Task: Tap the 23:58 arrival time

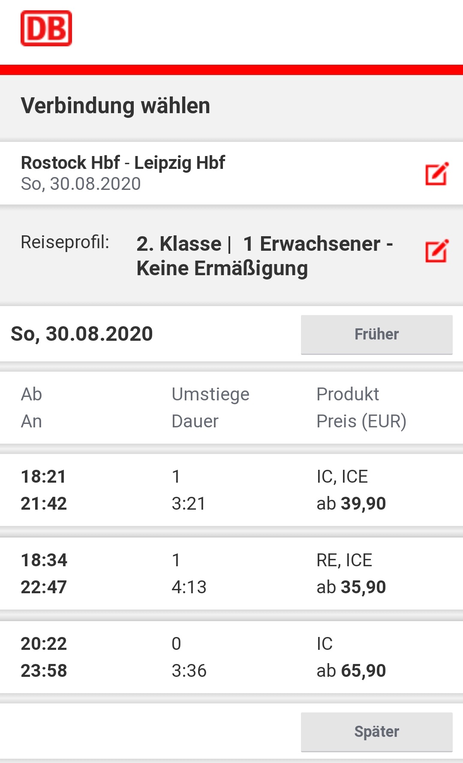Action: pos(44,671)
